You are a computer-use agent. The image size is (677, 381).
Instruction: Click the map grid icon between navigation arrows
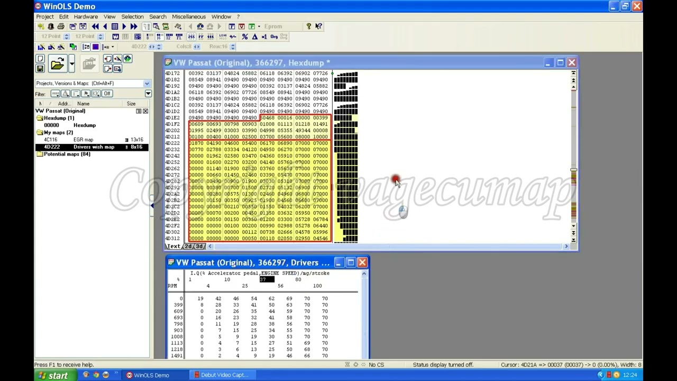point(115,26)
